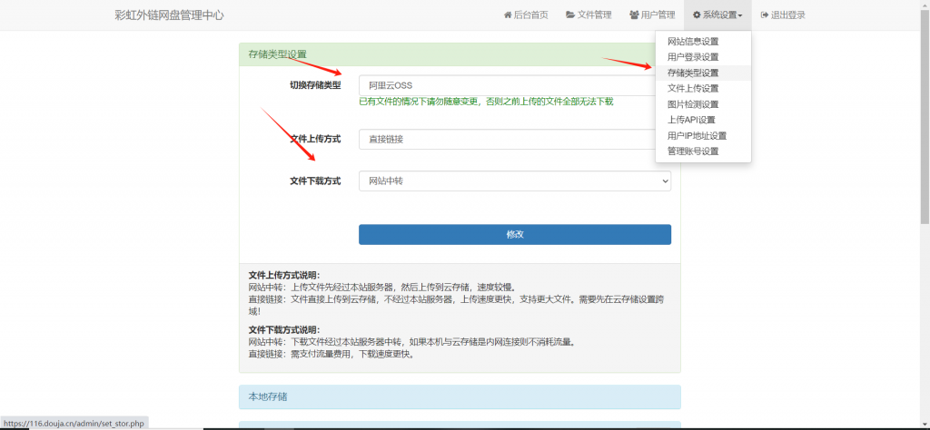Screen dimensions: 930x430
Task: Click the 彩虹外链网盘管理中心 brand title
Action: 169,15
